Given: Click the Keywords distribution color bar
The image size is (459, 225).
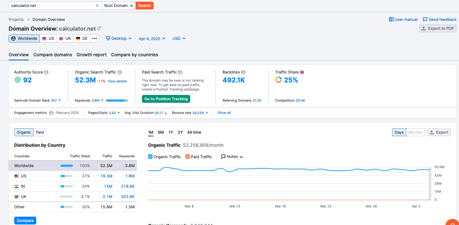Looking at the screenshot, I should (x=117, y=101).
